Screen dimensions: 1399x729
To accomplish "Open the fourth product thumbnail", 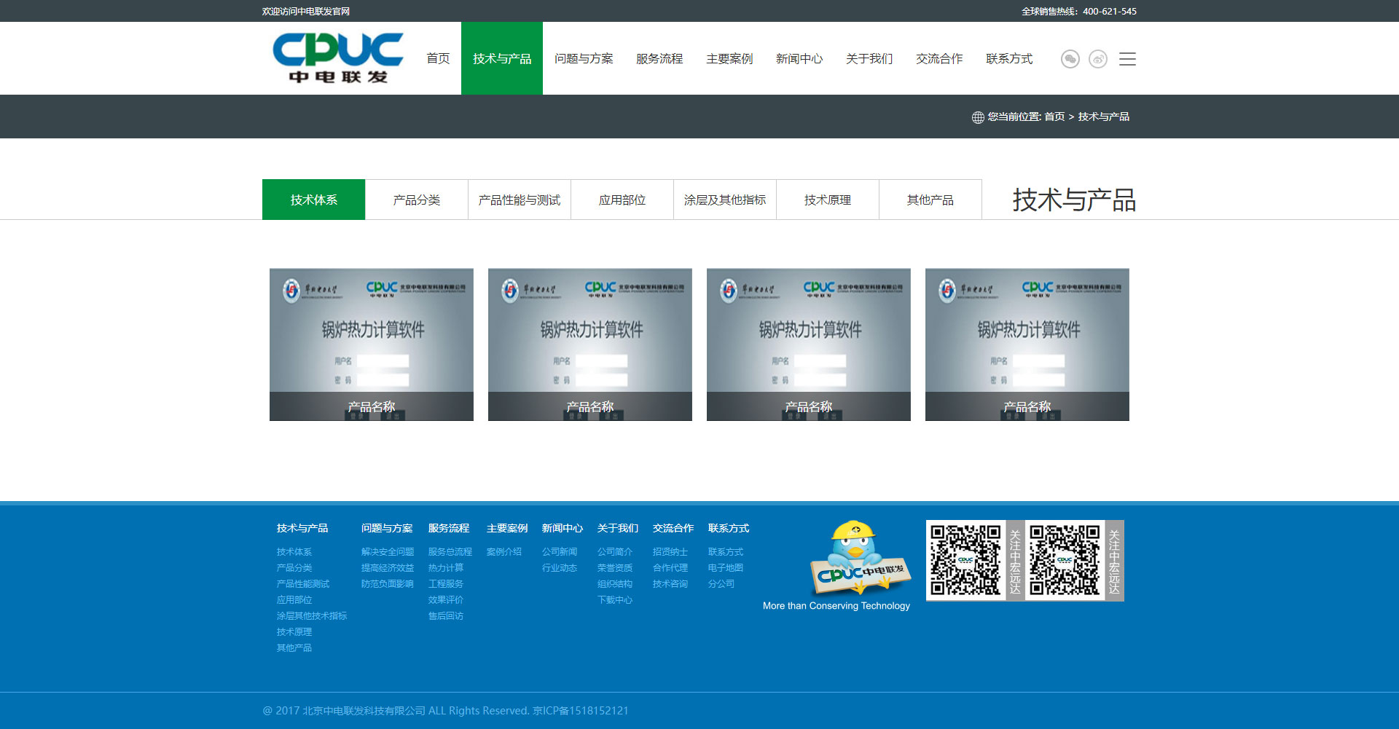I will tap(1027, 344).
